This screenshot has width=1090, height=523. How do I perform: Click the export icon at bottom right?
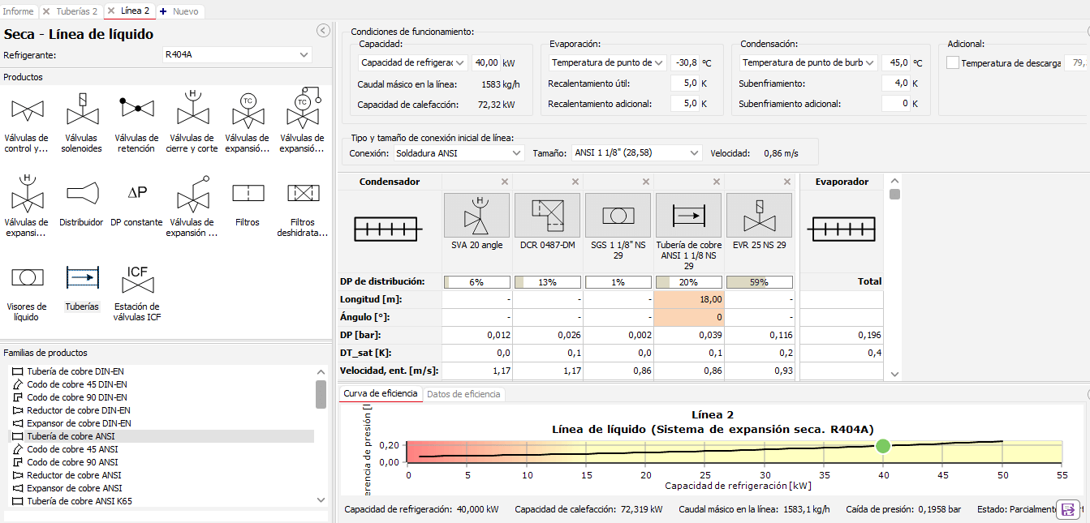1068,508
